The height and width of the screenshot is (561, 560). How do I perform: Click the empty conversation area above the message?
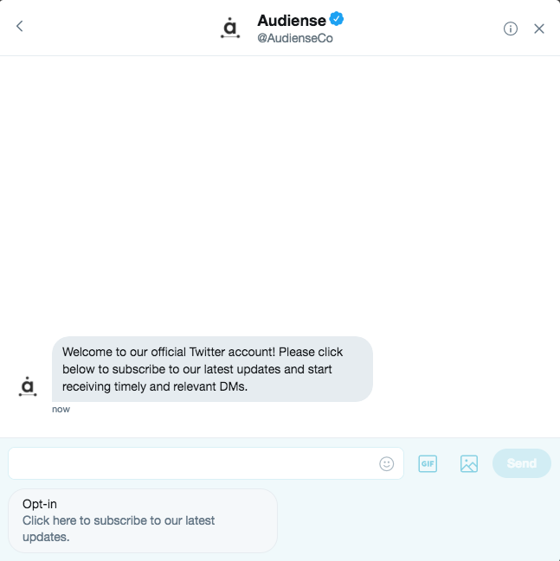click(x=280, y=195)
